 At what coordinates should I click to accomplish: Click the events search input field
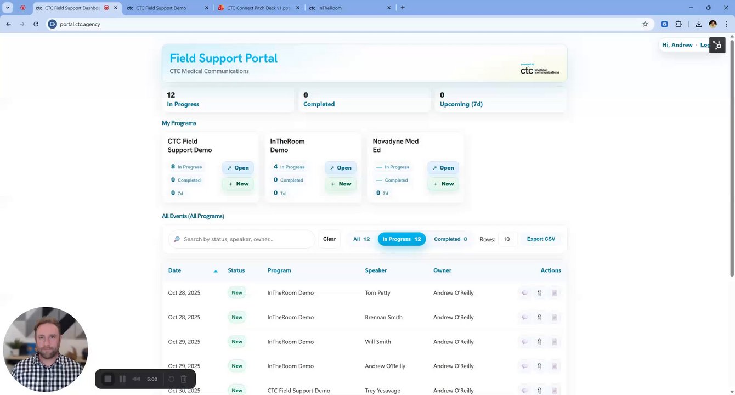242,239
